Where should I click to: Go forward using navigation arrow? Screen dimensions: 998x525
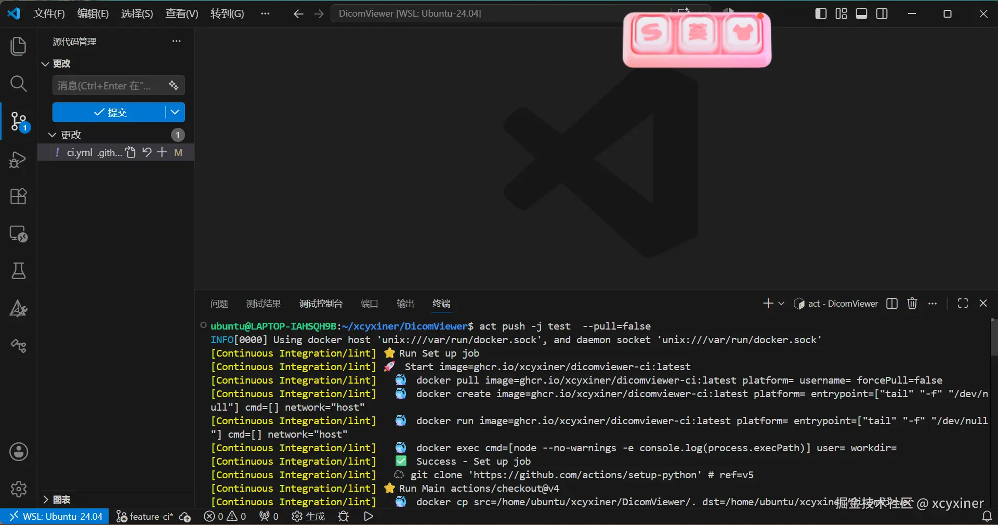[319, 14]
